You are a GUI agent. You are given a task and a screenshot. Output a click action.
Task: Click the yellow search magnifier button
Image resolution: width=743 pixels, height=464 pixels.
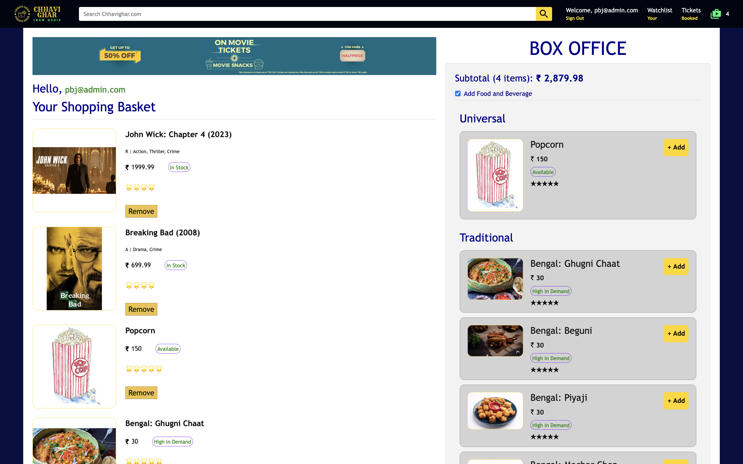pyautogui.click(x=543, y=14)
